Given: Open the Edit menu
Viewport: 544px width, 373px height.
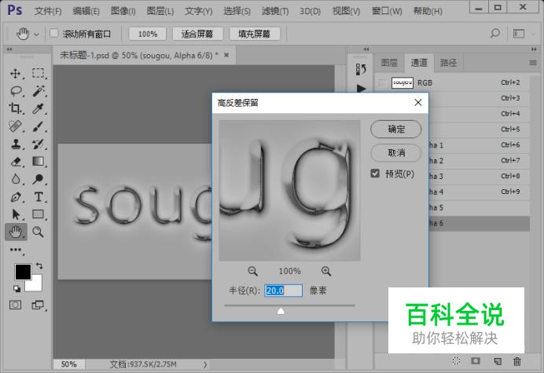Looking at the screenshot, I should click(x=86, y=11).
